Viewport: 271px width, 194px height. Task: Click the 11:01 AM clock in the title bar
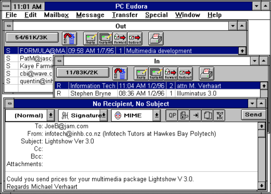28,7
